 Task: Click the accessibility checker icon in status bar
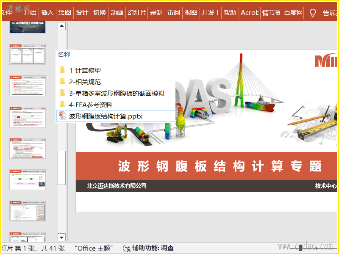[x=127, y=248]
